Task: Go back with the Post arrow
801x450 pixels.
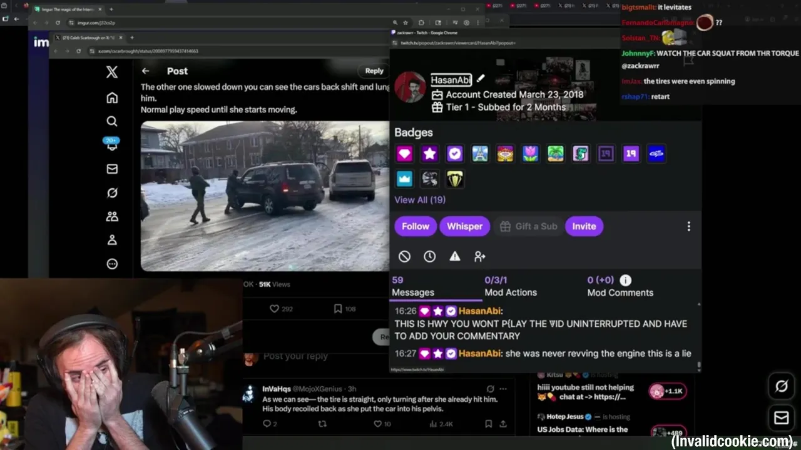Action: click(x=145, y=71)
